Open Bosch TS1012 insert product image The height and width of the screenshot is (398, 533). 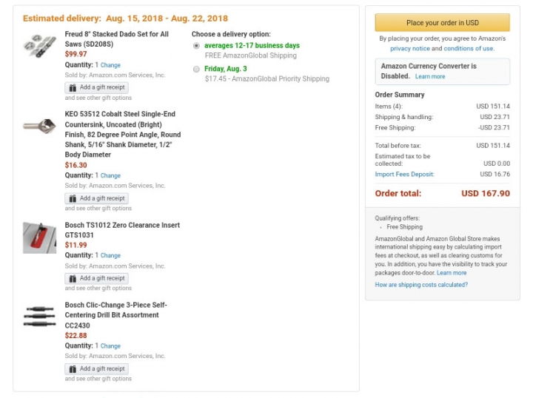(x=39, y=237)
